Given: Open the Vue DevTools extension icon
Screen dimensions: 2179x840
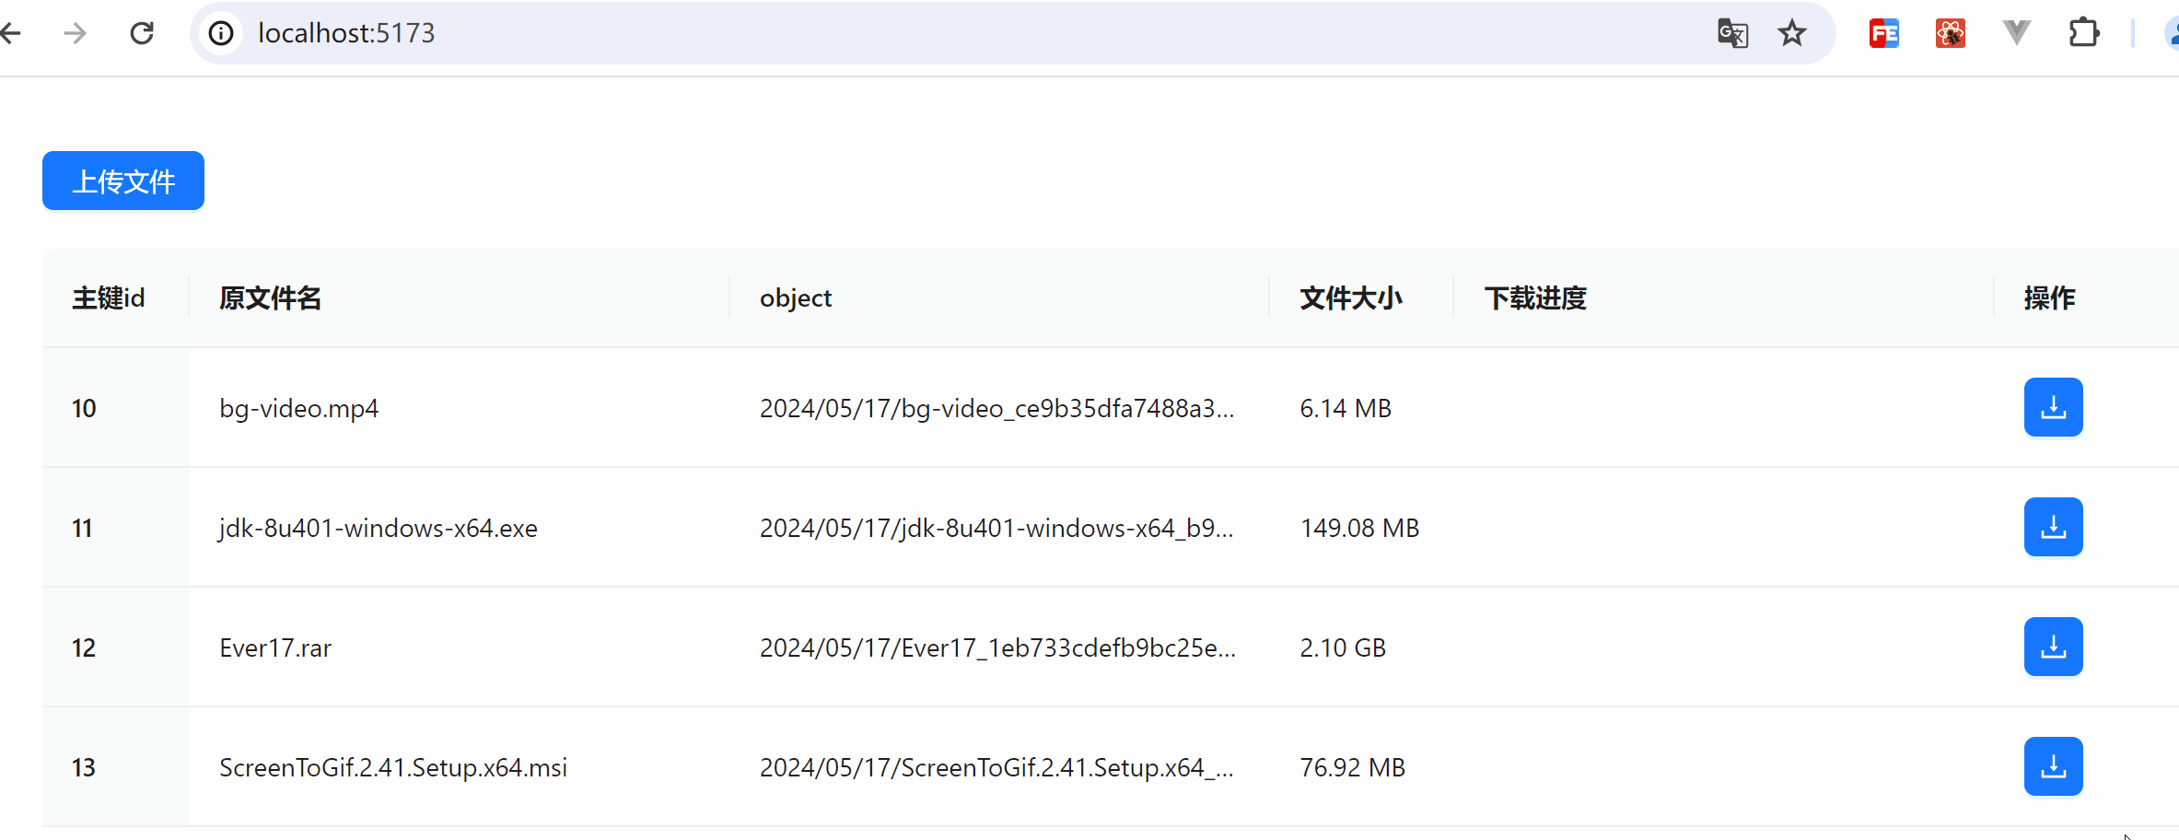Looking at the screenshot, I should (2017, 33).
